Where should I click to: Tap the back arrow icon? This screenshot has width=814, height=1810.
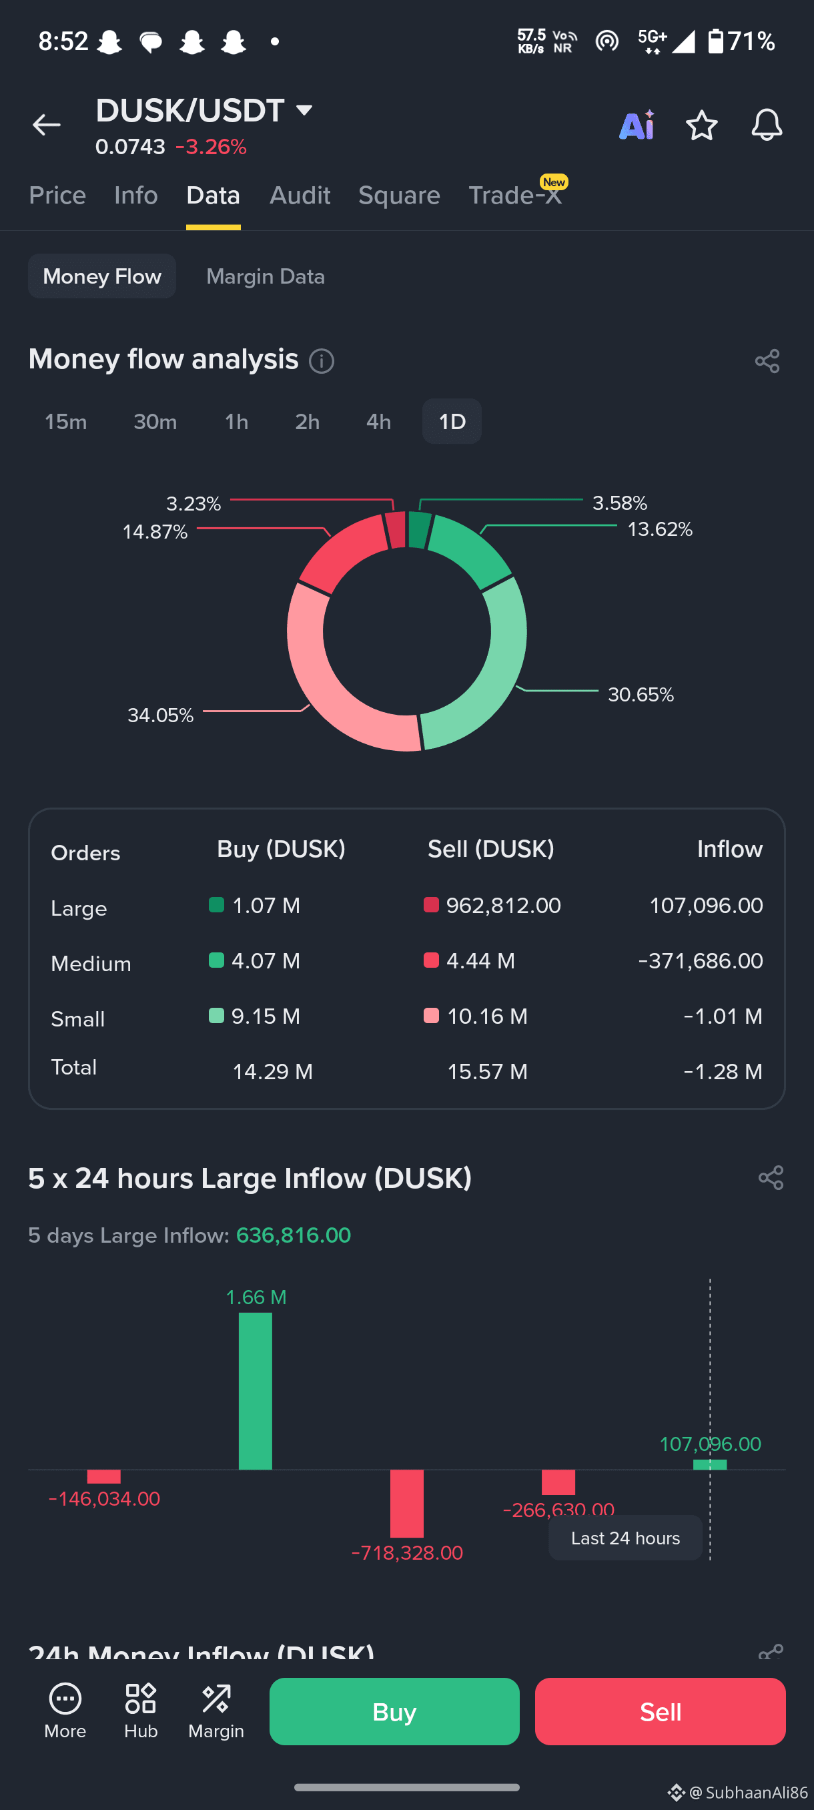click(x=46, y=125)
